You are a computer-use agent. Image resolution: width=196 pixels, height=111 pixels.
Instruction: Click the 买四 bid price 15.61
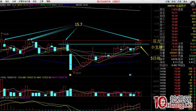(x=175, y=37)
